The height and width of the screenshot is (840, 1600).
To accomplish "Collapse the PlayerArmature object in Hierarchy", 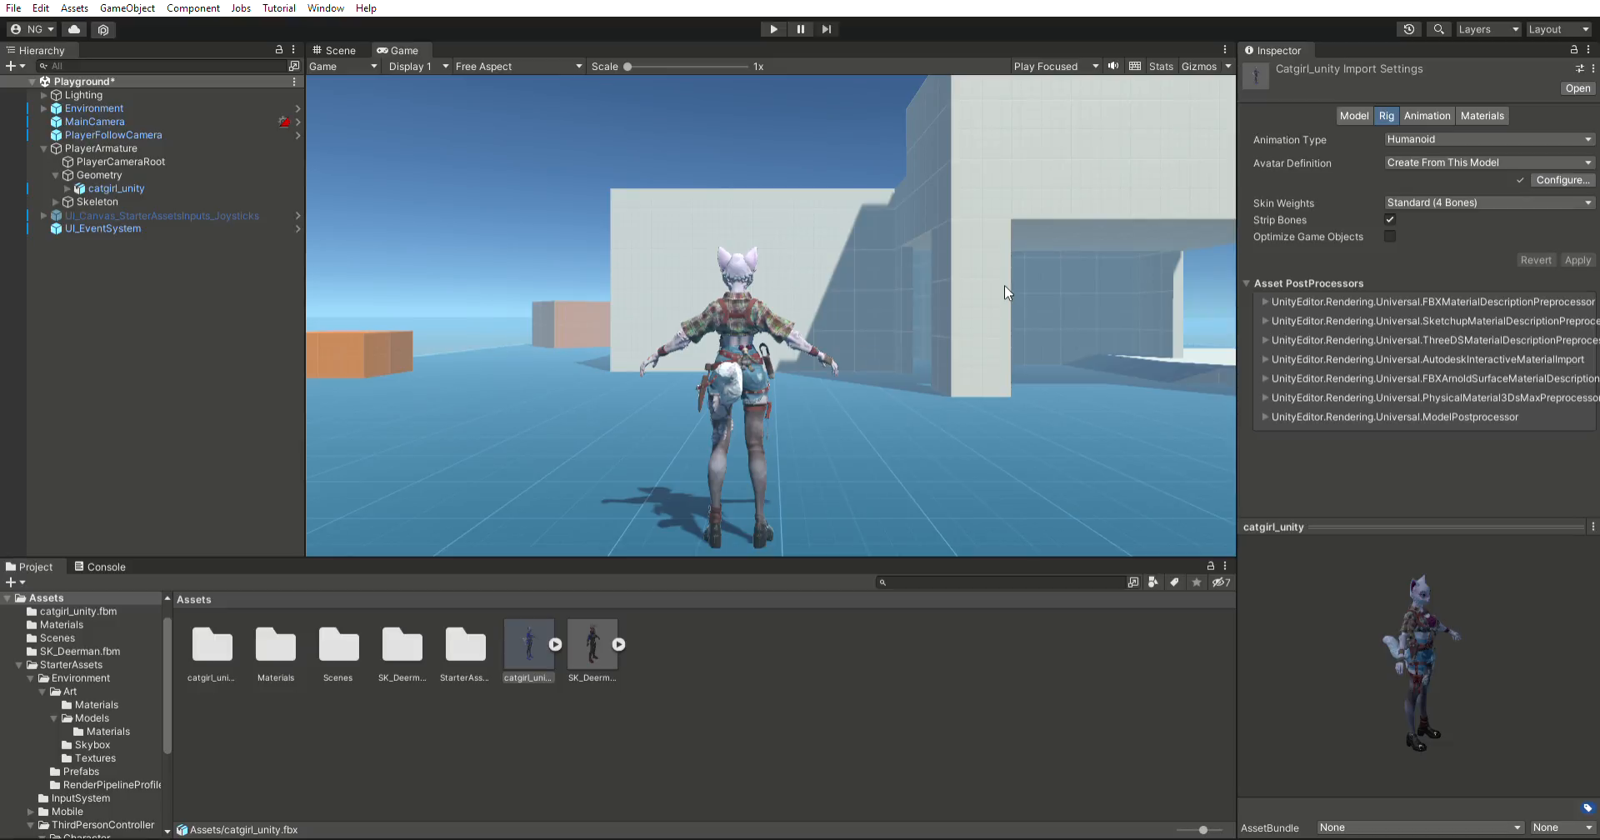I will click(44, 148).
